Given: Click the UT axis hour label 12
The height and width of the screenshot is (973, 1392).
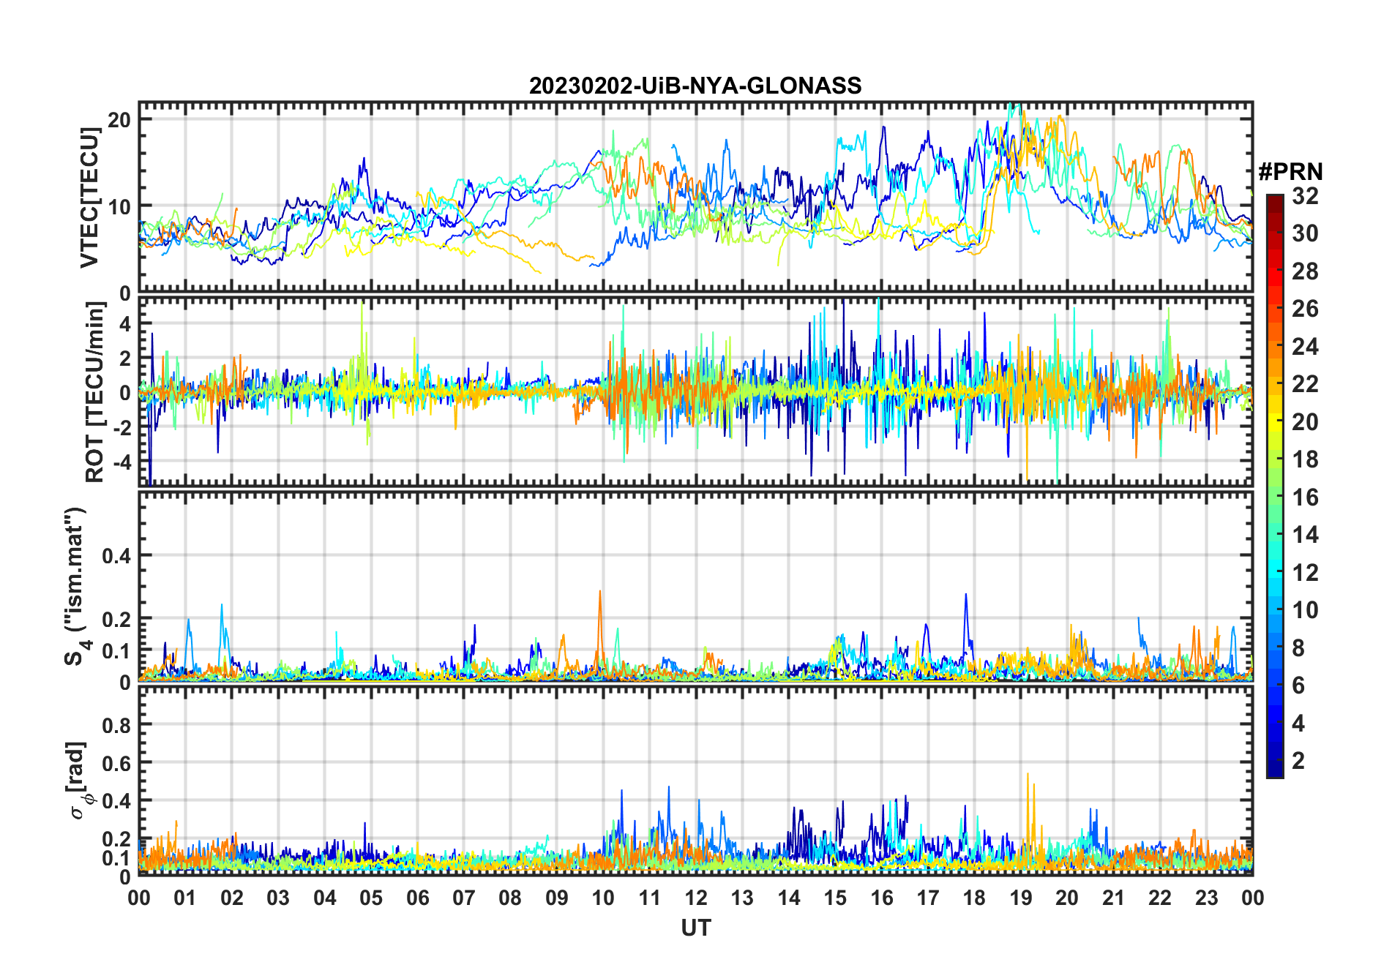Looking at the screenshot, I should [x=696, y=898].
